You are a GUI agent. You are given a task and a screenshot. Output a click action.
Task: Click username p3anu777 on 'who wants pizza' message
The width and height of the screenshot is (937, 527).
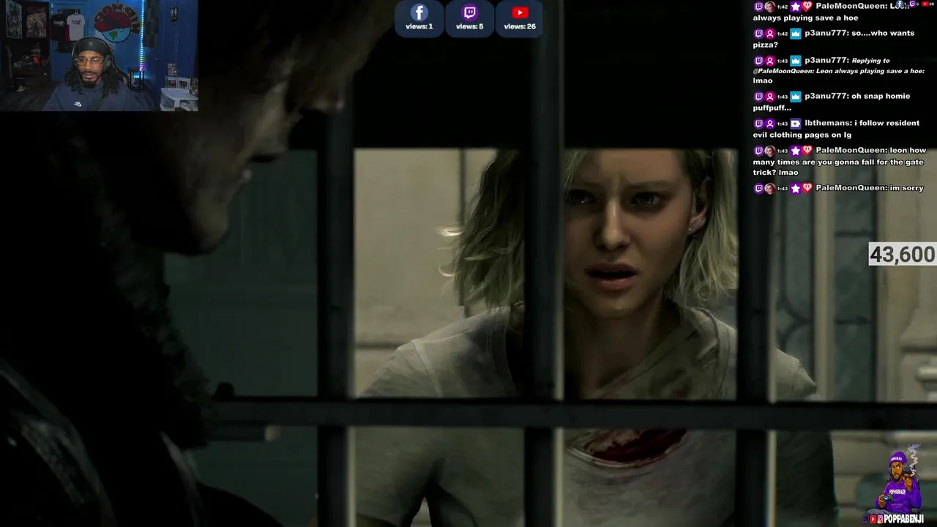click(x=826, y=33)
